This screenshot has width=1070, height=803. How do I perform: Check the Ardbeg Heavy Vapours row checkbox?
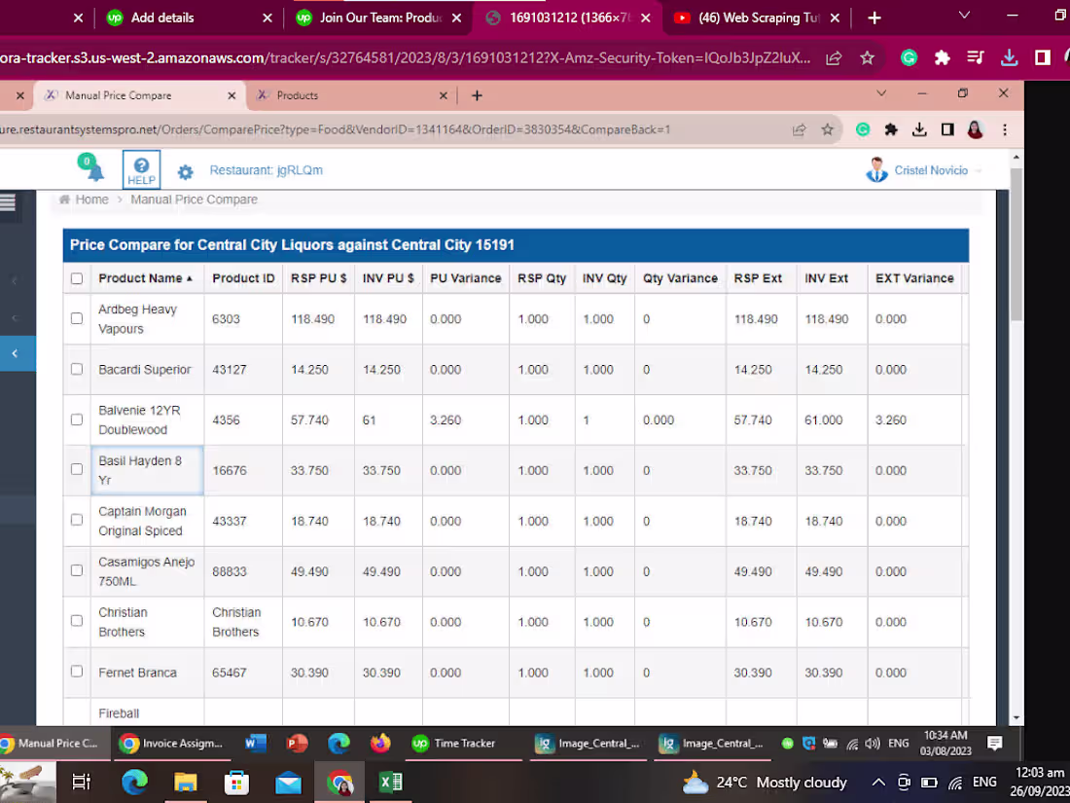[x=77, y=318]
